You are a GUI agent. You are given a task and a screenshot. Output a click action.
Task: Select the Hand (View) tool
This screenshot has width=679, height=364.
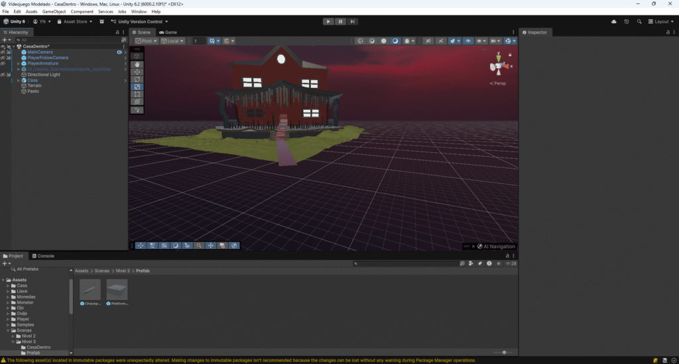pos(137,64)
